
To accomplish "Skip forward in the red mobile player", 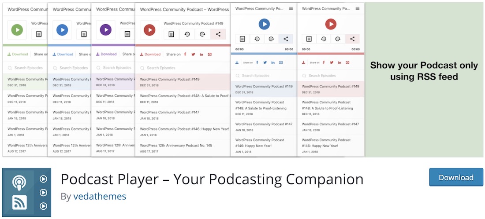I will [338, 39].
